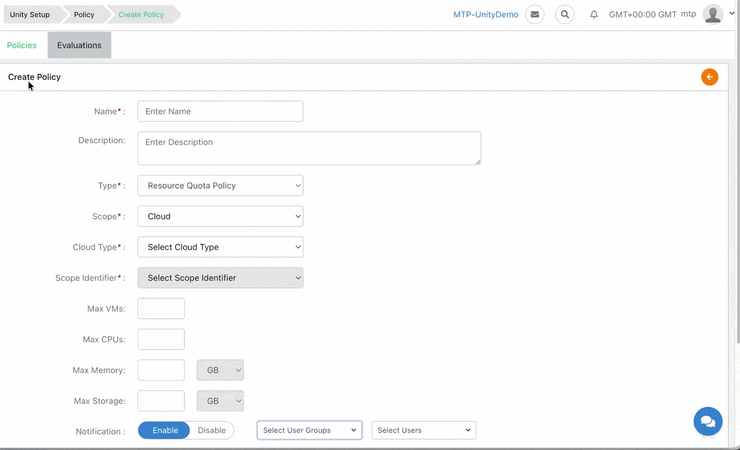Click the Max VMs number field

click(x=161, y=308)
